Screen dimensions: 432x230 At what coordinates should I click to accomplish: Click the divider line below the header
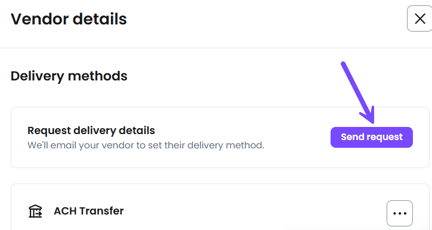tap(216, 48)
